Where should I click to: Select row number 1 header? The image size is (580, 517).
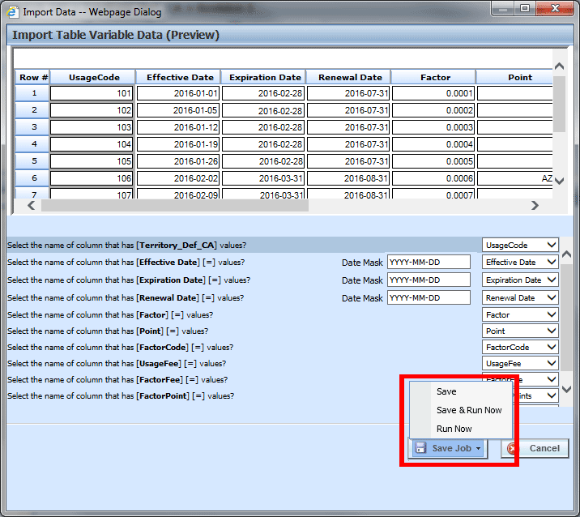pos(32,93)
